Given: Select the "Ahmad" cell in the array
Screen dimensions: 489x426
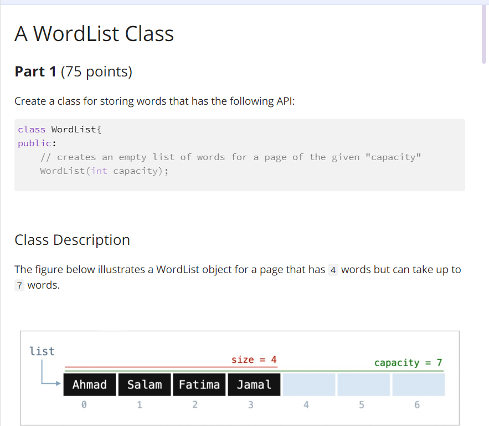Looking at the screenshot, I should (89, 384).
